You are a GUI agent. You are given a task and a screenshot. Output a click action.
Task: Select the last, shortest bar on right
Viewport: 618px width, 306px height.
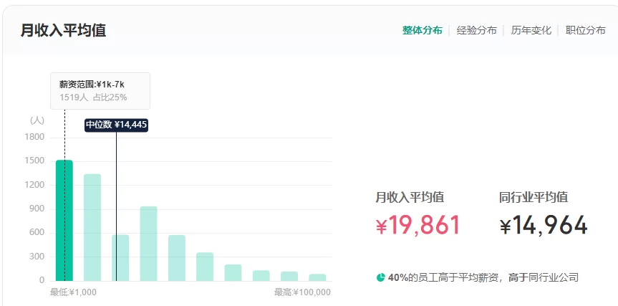pyautogui.click(x=317, y=277)
